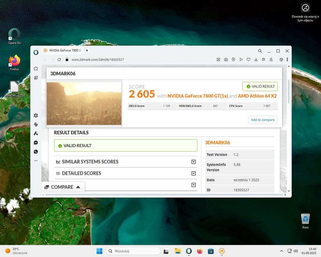The width and height of the screenshot is (321, 257).
Task: Select the Kosz recycle bin icon
Action: point(305,221)
